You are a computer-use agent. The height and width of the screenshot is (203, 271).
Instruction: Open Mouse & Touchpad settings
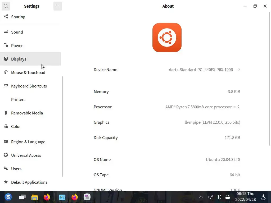pos(30,72)
